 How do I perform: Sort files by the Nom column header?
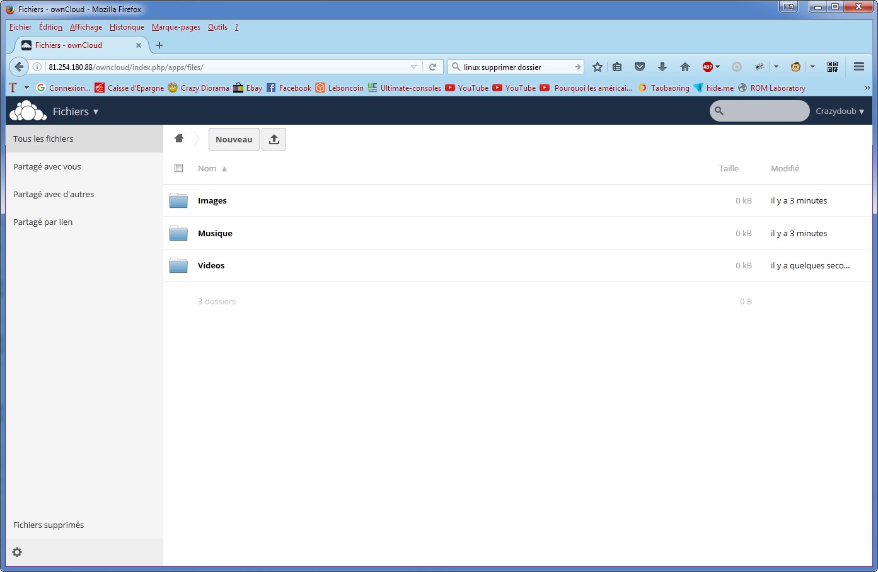(207, 168)
